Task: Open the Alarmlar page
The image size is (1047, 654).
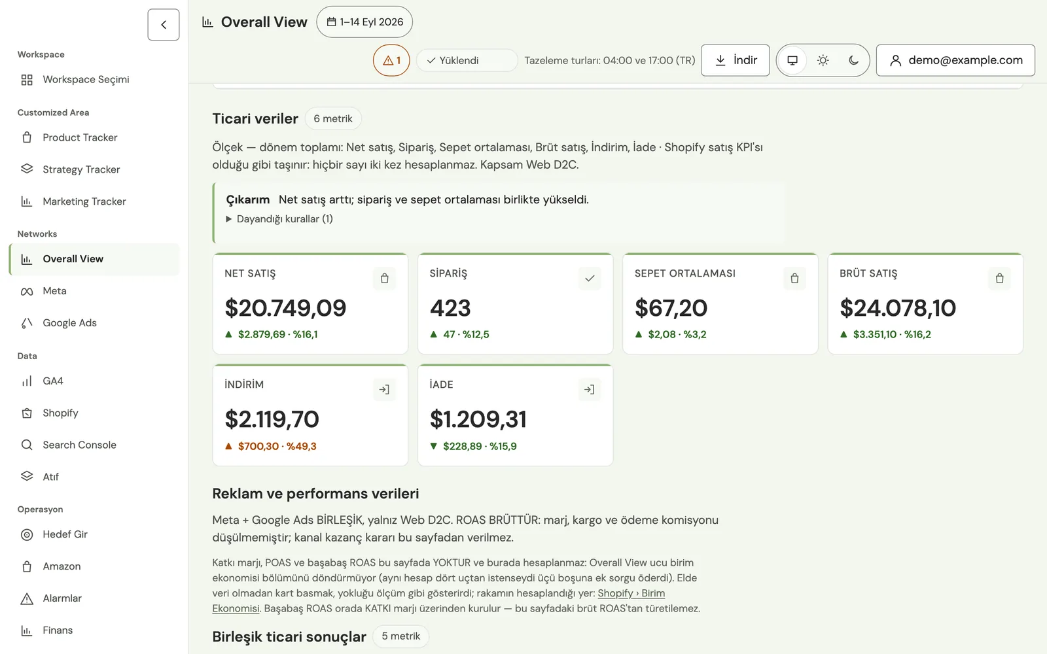Action: click(x=94, y=598)
